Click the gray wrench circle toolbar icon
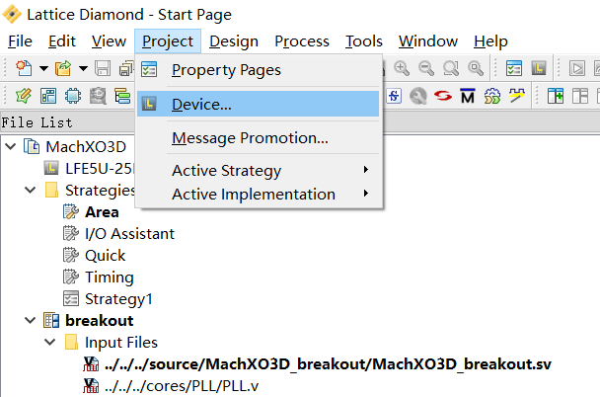Image resolution: width=600 pixels, height=397 pixels. pyautogui.click(x=418, y=96)
